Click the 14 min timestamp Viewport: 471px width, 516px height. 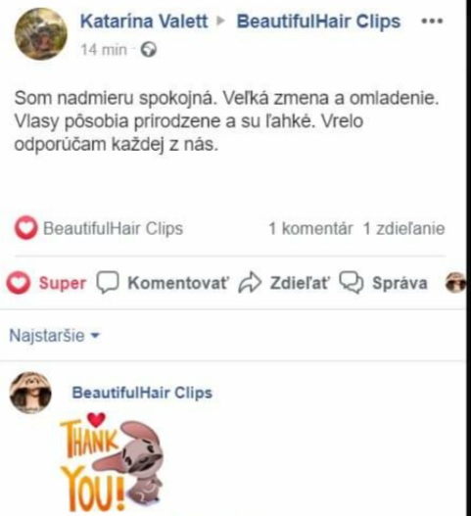[104, 50]
